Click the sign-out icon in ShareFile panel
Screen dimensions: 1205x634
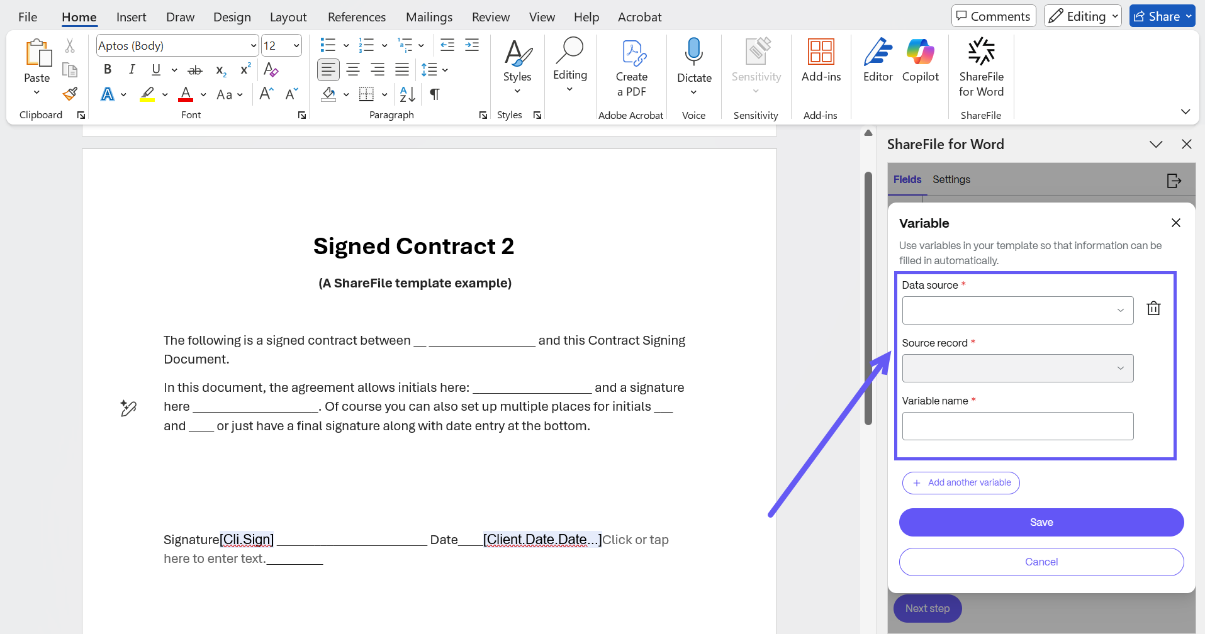coord(1174,181)
